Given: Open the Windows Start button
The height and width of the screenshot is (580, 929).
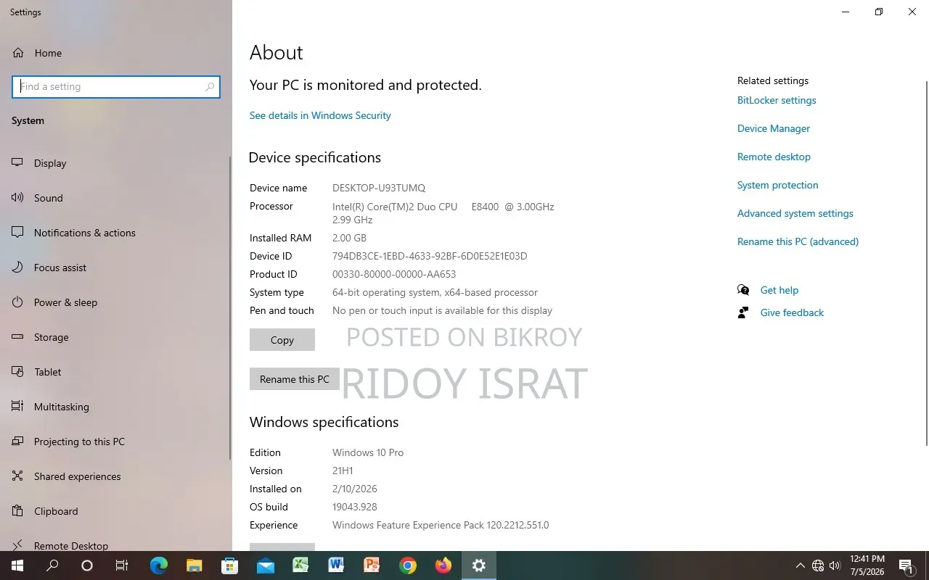Looking at the screenshot, I should click(17, 565).
